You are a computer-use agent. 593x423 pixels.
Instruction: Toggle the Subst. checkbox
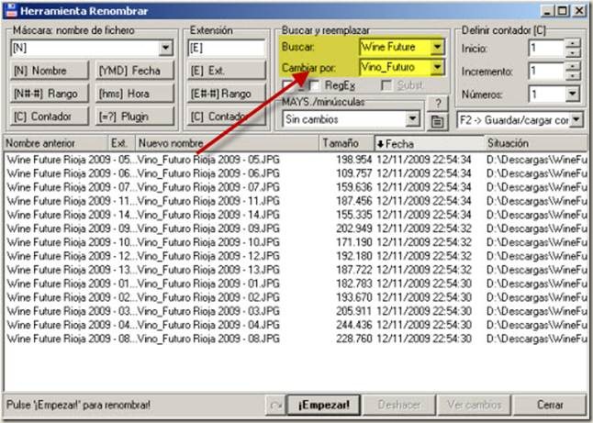coord(387,85)
